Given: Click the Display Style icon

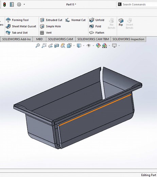Looking at the screenshot, I should coord(79,46).
